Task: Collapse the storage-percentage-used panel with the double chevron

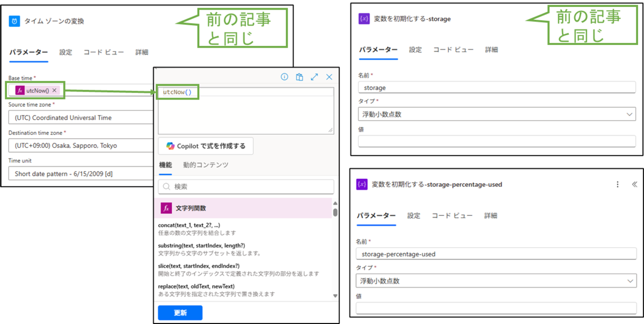Action: tap(634, 184)
